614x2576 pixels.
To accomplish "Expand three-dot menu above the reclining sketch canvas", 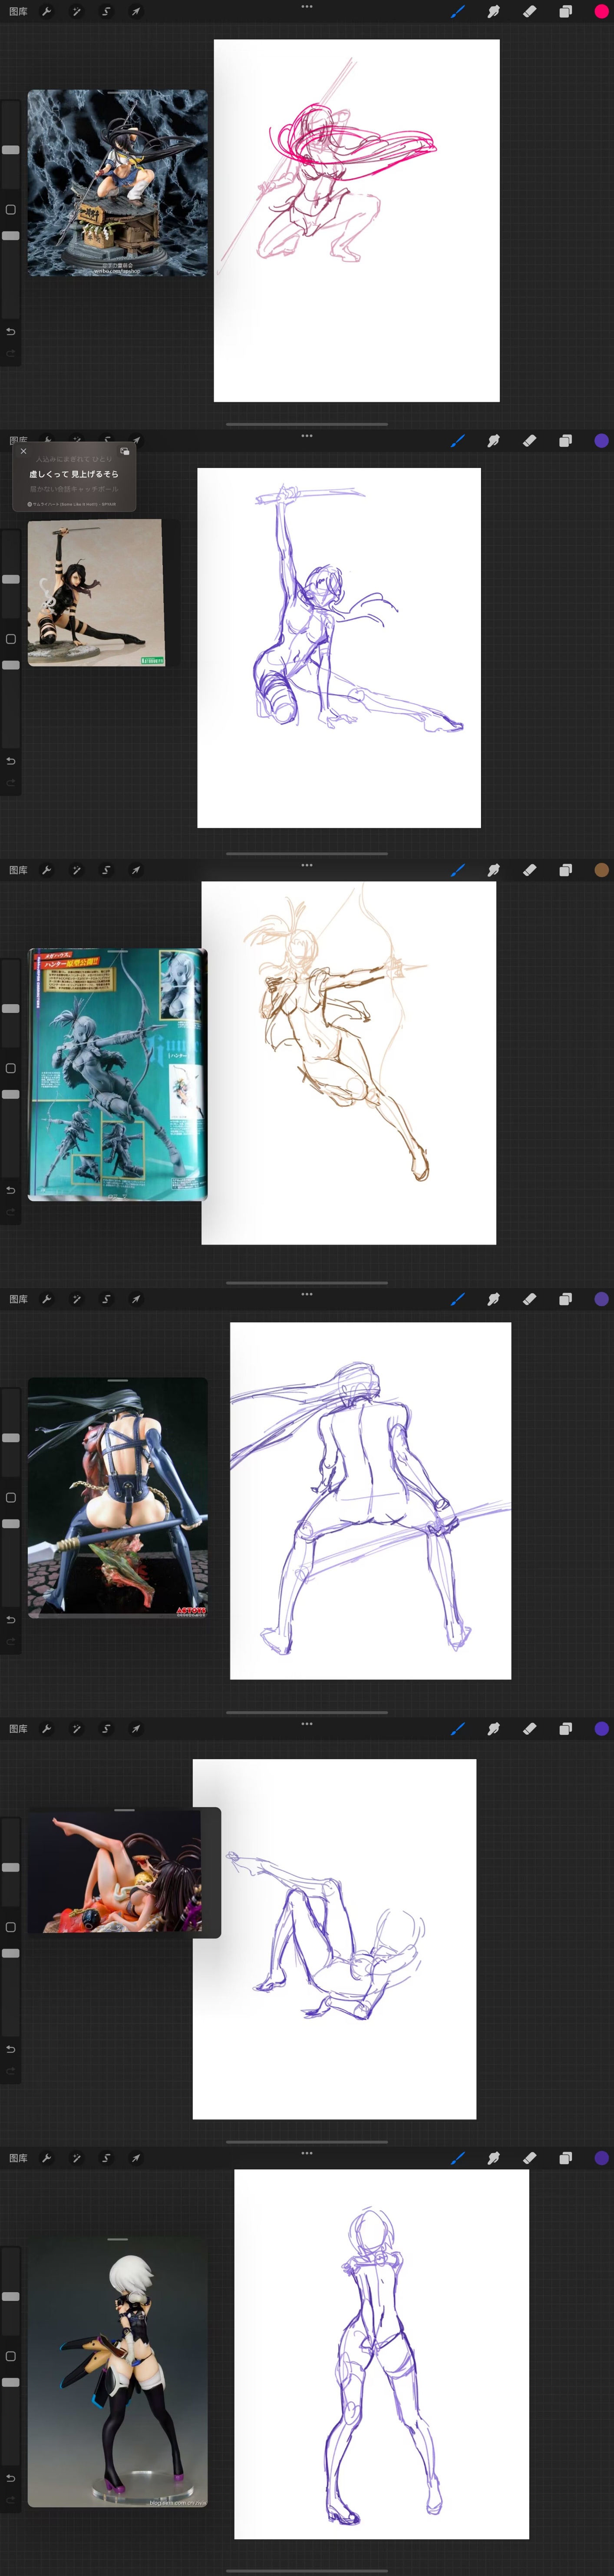I will (x=307, y=1723).
